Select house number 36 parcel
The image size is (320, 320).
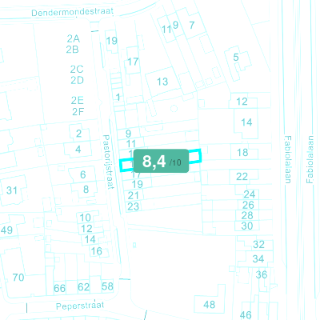[x=262, y=274]
